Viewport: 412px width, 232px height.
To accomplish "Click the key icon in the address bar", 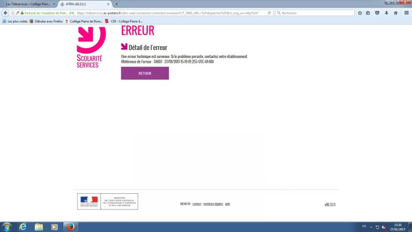I will [17, 13].
